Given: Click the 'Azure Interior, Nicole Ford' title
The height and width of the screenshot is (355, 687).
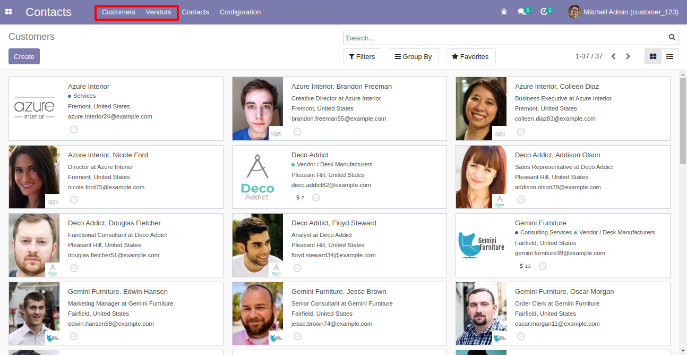Looking at the screenshot, I should pyautogui.click(x=108, y=155).
